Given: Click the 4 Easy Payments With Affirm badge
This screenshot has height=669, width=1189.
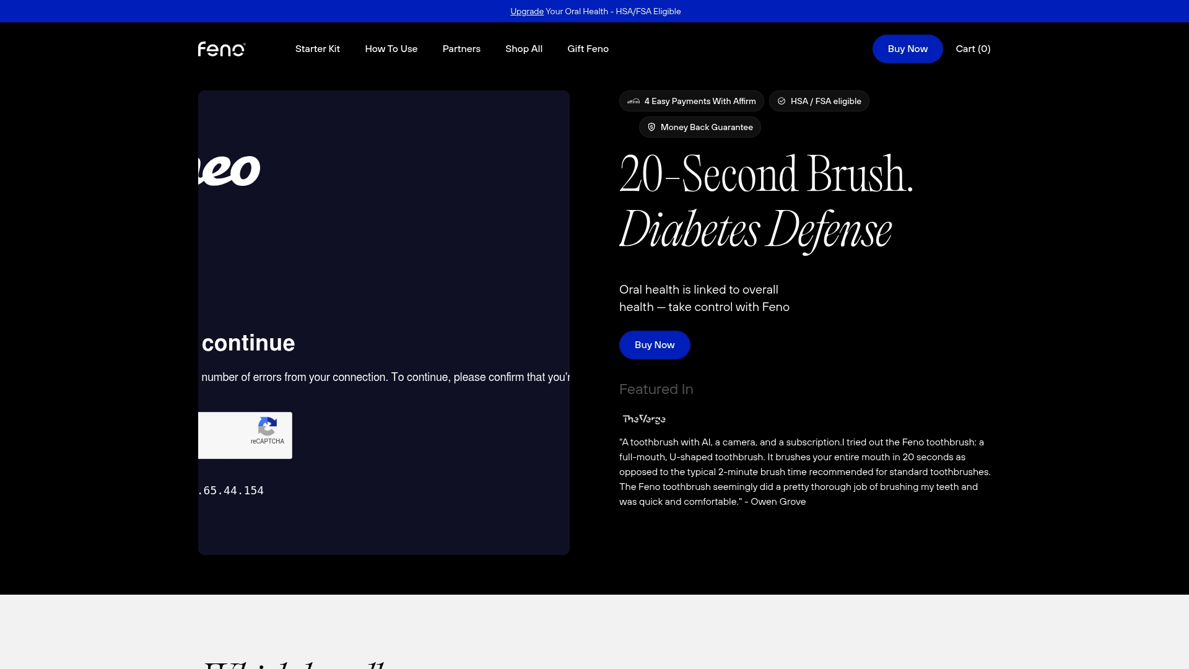Looking at the screenshot, I should 692,101.
